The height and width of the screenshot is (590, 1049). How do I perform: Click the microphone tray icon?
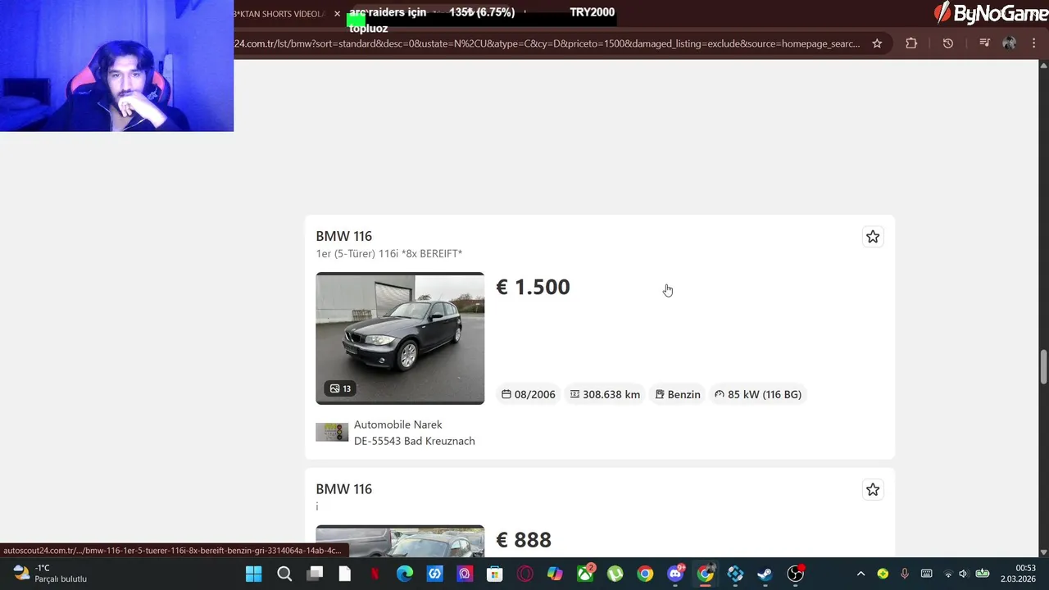coord(905,574)
